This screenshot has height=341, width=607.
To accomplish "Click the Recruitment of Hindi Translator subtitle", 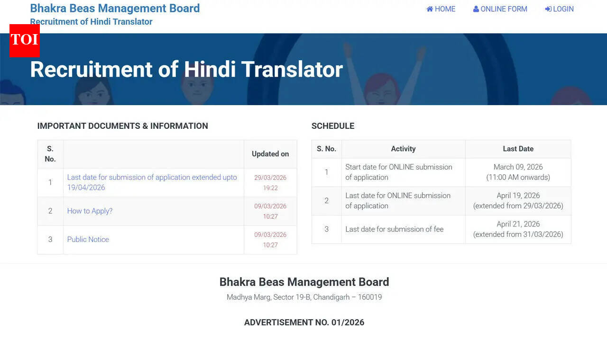I will click(91, 22).
